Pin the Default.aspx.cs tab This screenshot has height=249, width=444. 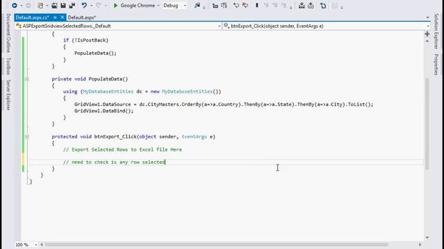click(55, 17)
